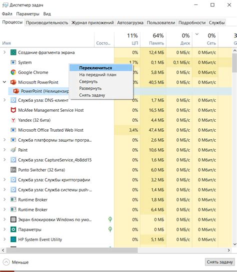Click the horizontal scrollbar thumb
Viewport: 237px width, 272px height.
point(72,250)
